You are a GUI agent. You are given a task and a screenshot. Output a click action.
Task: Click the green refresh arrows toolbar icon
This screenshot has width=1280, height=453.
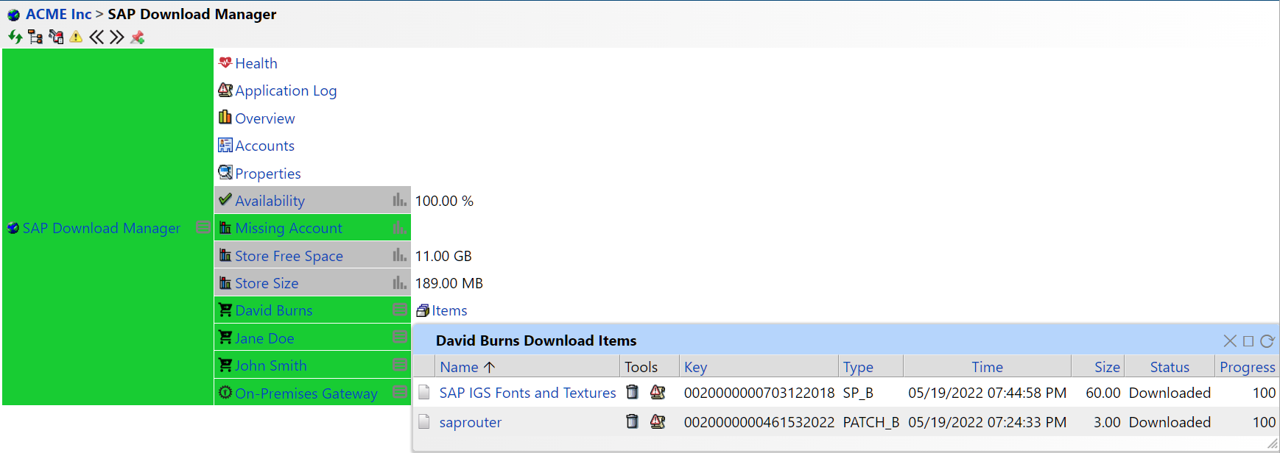click(x=15, y=37)
